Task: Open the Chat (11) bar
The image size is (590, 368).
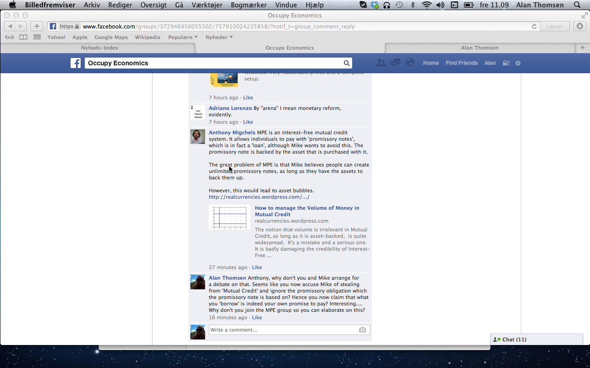Action: tap(537, 339)
